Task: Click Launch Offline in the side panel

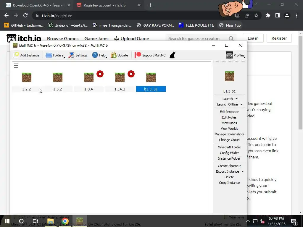Action: click(x=227, y=104)
